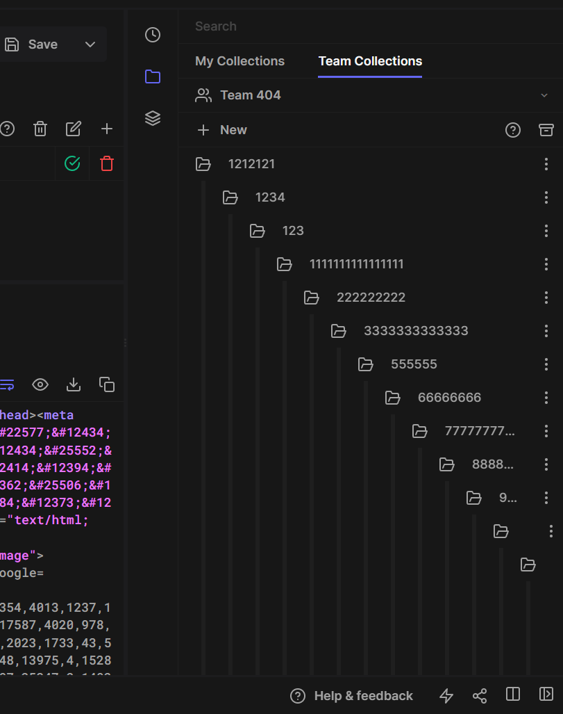This screenshot has width=563, height=714.
Task: Click the gray delete-all trash icon
Action: tap(40, 129)
